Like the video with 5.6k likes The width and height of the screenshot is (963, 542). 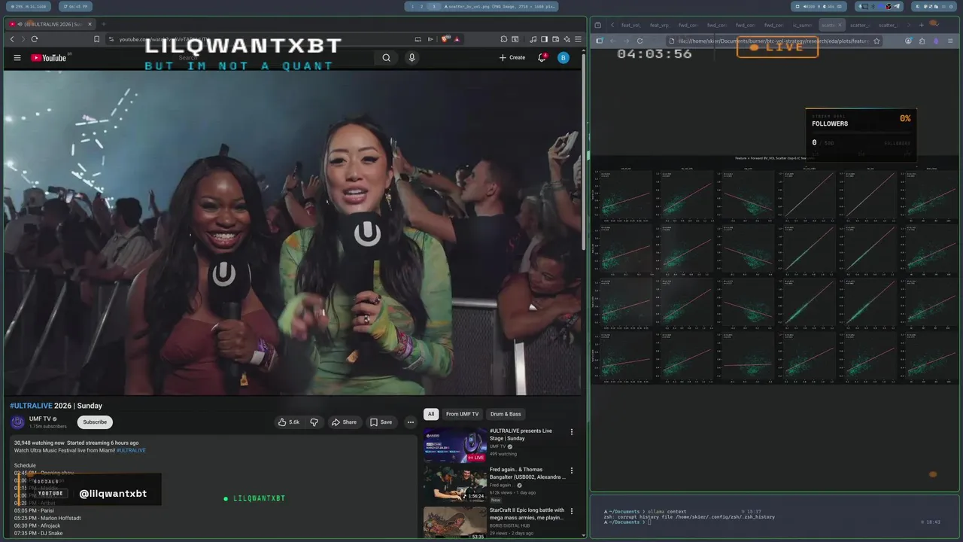pyautogui.click(x=289, y=422)
